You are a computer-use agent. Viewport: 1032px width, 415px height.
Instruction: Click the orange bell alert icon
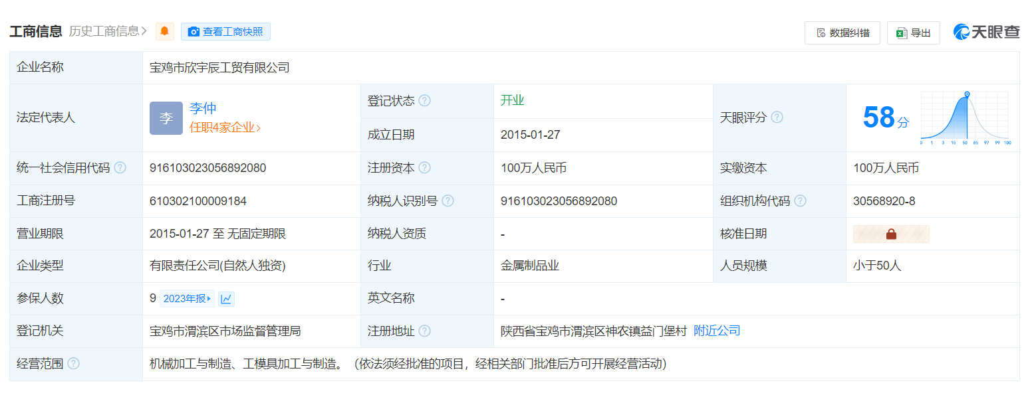tap(165, 31)
